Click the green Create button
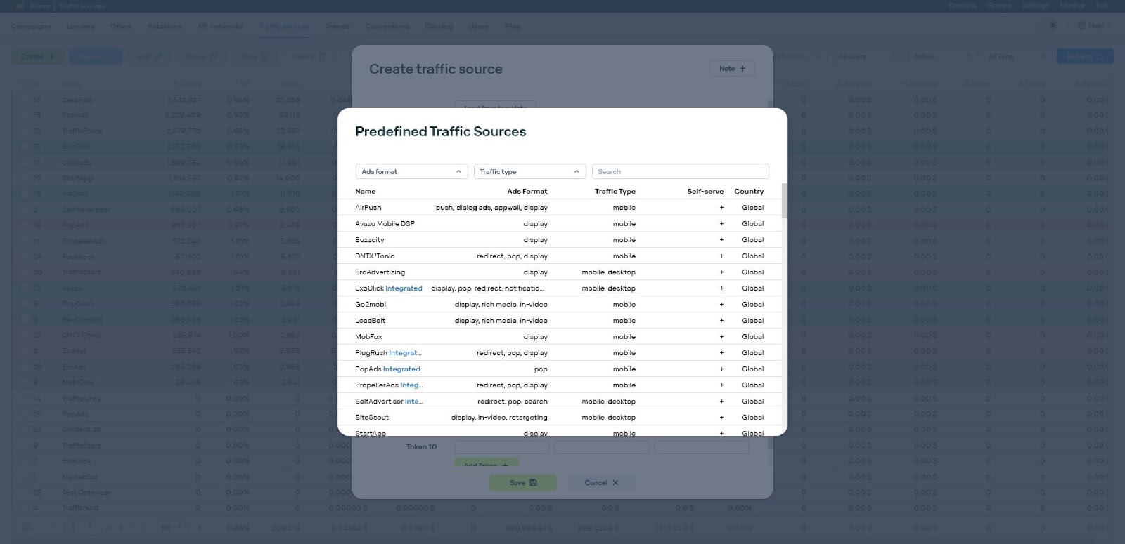Image resolution: width=1125 pixels, height=544 pixels. (x=38, y=57)
